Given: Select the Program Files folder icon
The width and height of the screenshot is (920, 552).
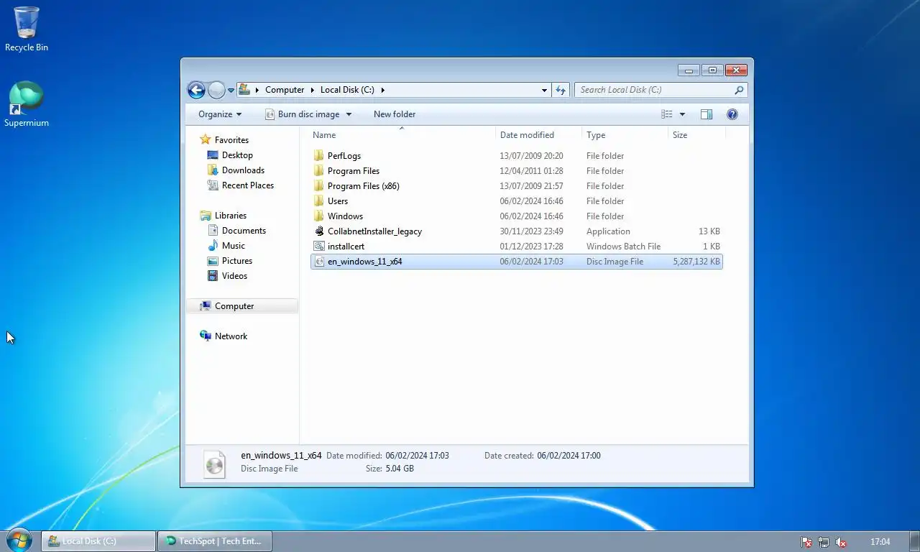Looking at the screenshot, I should click(319, 171).
